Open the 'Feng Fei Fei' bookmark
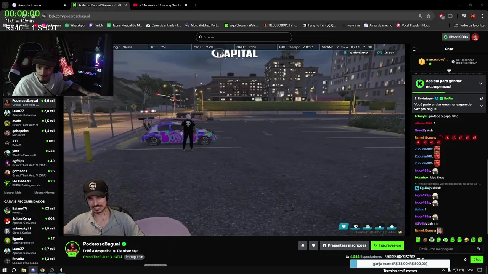Screen dimensions: 488x274 point(319,25)
